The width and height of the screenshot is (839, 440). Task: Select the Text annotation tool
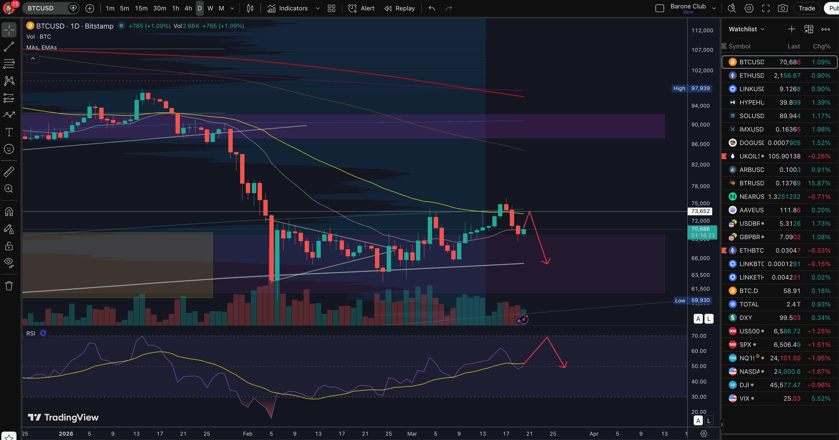9,132
